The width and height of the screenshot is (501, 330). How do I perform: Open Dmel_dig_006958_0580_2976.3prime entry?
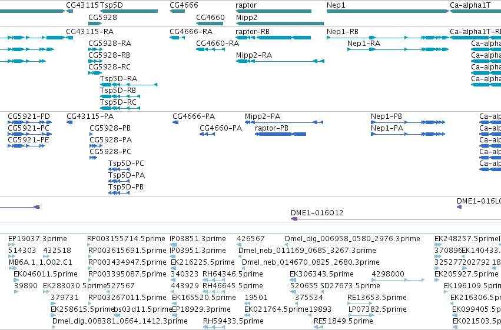coord(353,239)
